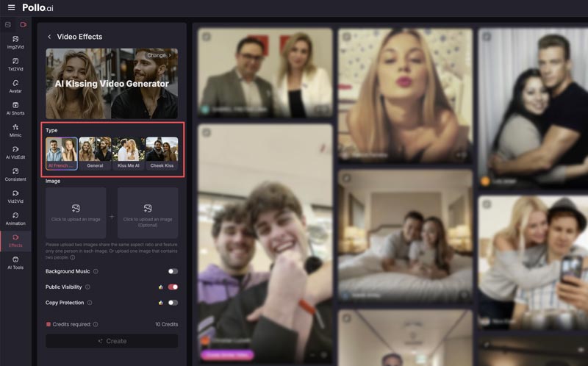
Task: Toggle Public Visibility switch
Action: [x=173, y=287]
